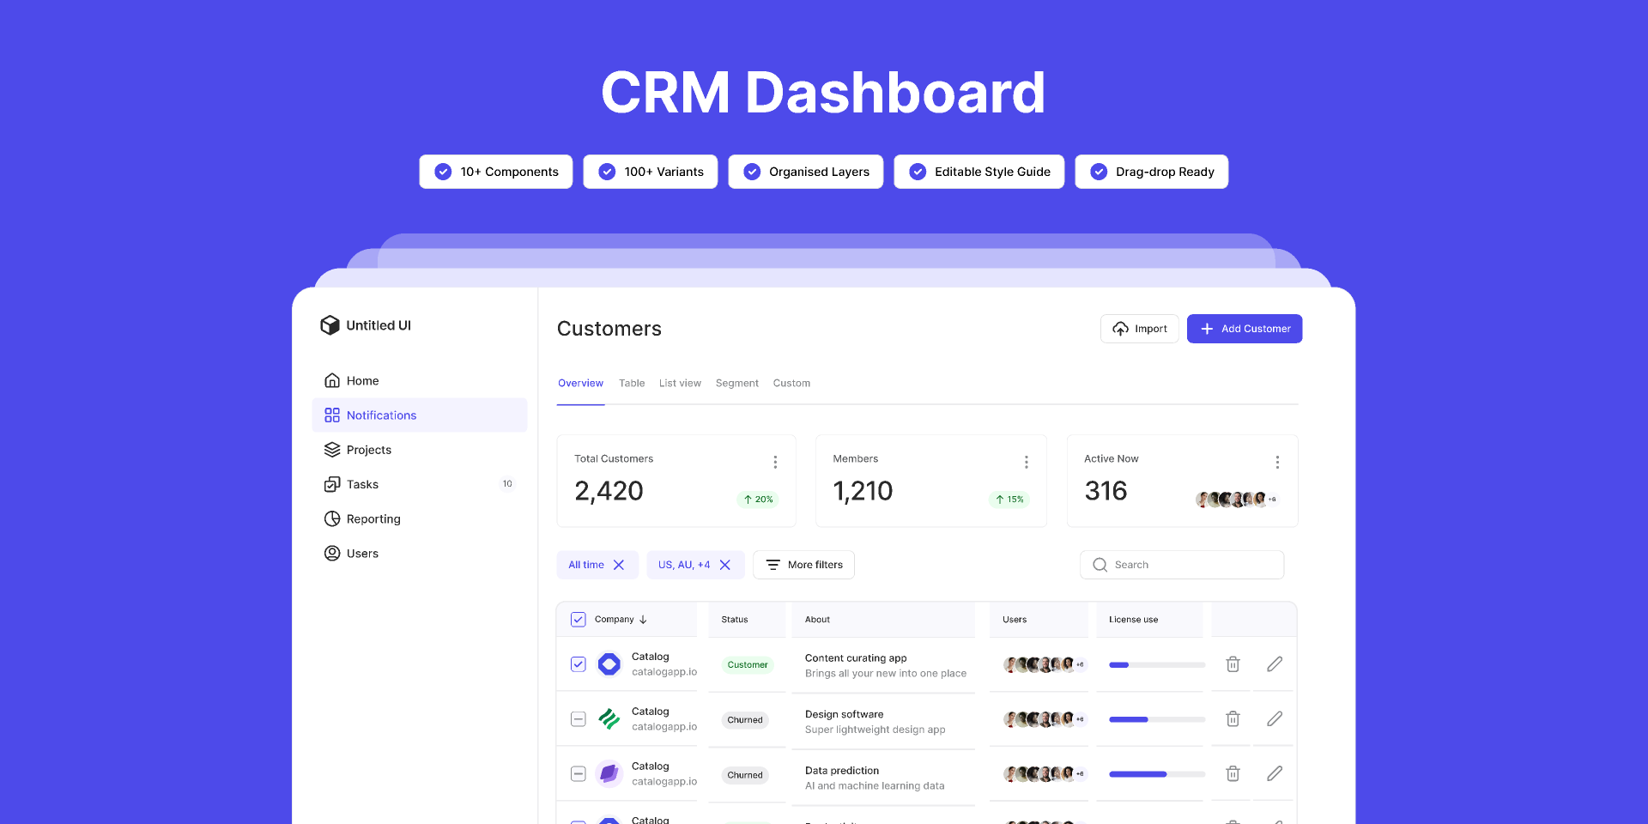Click the Users sidebar icon
Viewport: 1648px width, 824px height.
332,553
